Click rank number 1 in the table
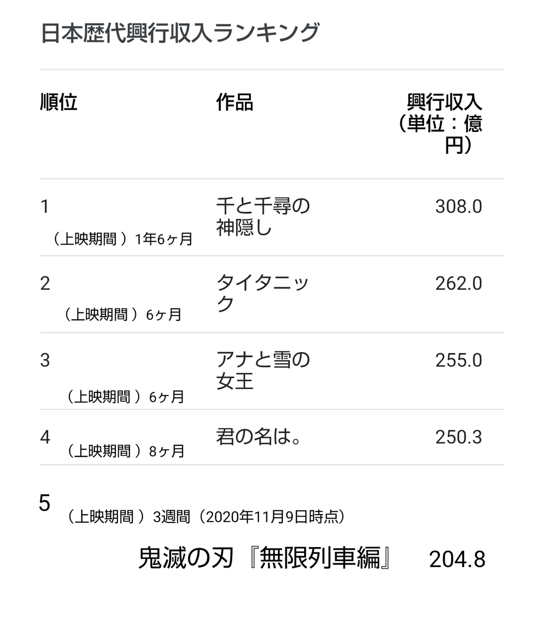The width and height of the screenshot is (537, 622). click(45, 206)
